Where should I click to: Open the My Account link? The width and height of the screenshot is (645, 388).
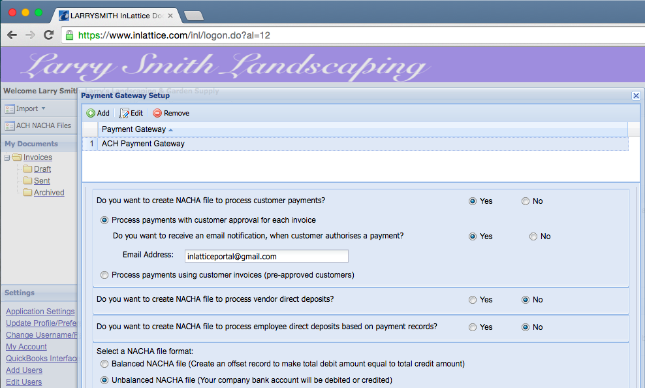[26, 347]
